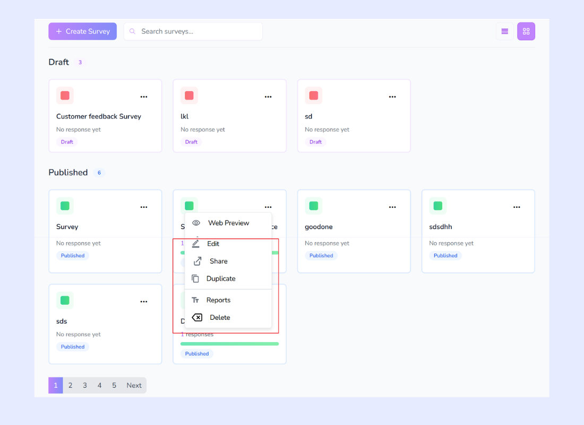The width and height of the screenshot is (584, 425).
Task: Click the Create Survey button
Action: pyautogui.click(x=82, y=31)
